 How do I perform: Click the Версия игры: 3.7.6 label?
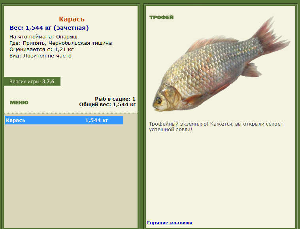pos(32,82)
